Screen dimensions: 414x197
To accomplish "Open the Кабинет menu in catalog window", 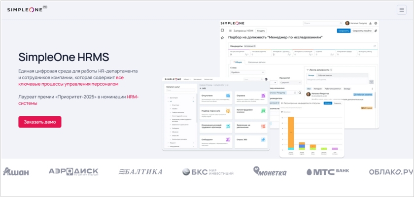I will click(x=187, y=79).
